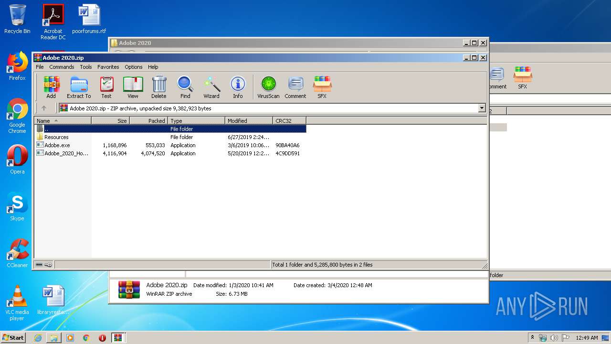611x344 pixels.
Task: Open the Commands menu
Action: click(x=62, y=67)
